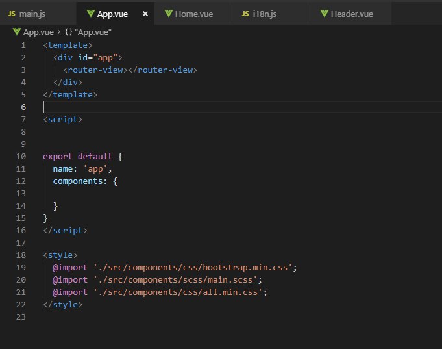This screenshot has width=442, height=349.
Task: Click the opening style tag
Action: click(60, 255)
